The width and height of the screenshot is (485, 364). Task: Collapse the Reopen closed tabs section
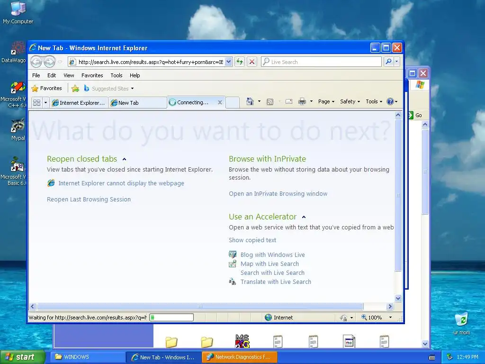pyautogui.click(x=125, y=159)
